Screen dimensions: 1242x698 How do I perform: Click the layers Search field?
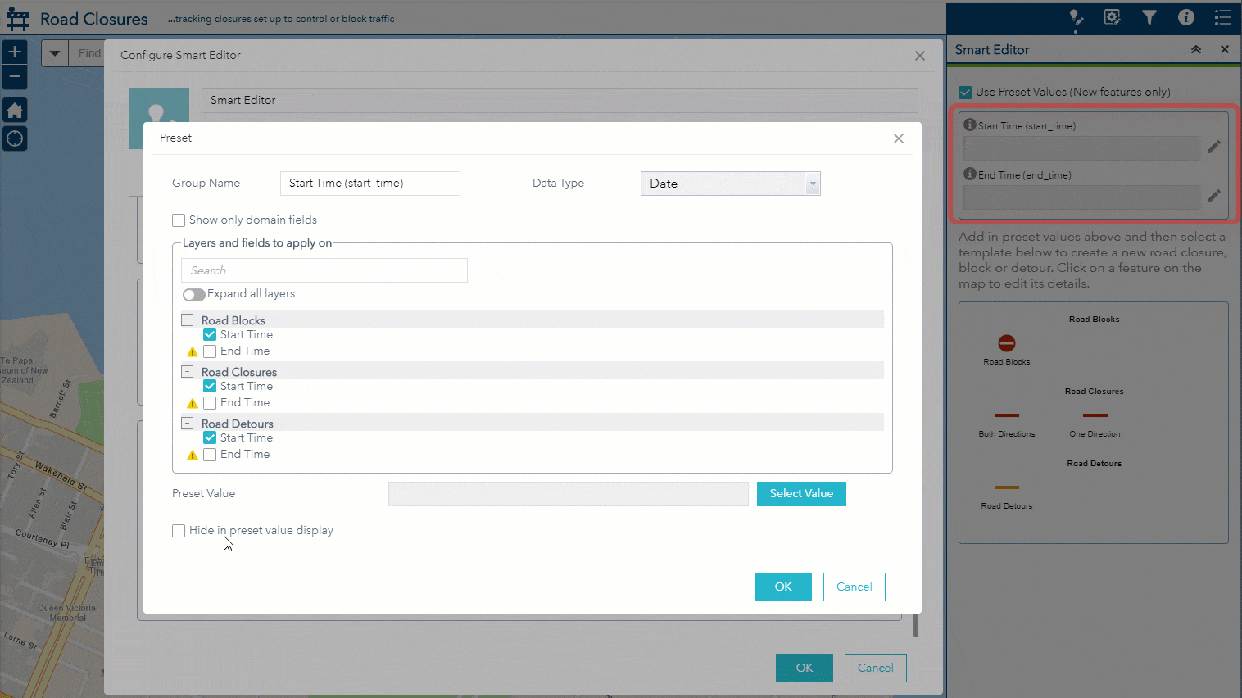point(324,270)
